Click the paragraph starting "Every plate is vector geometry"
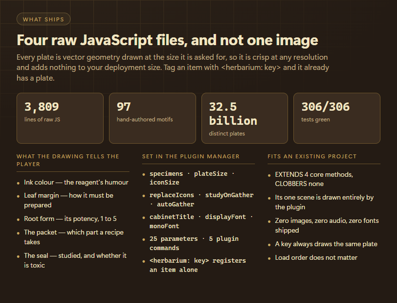 (173, 67)
